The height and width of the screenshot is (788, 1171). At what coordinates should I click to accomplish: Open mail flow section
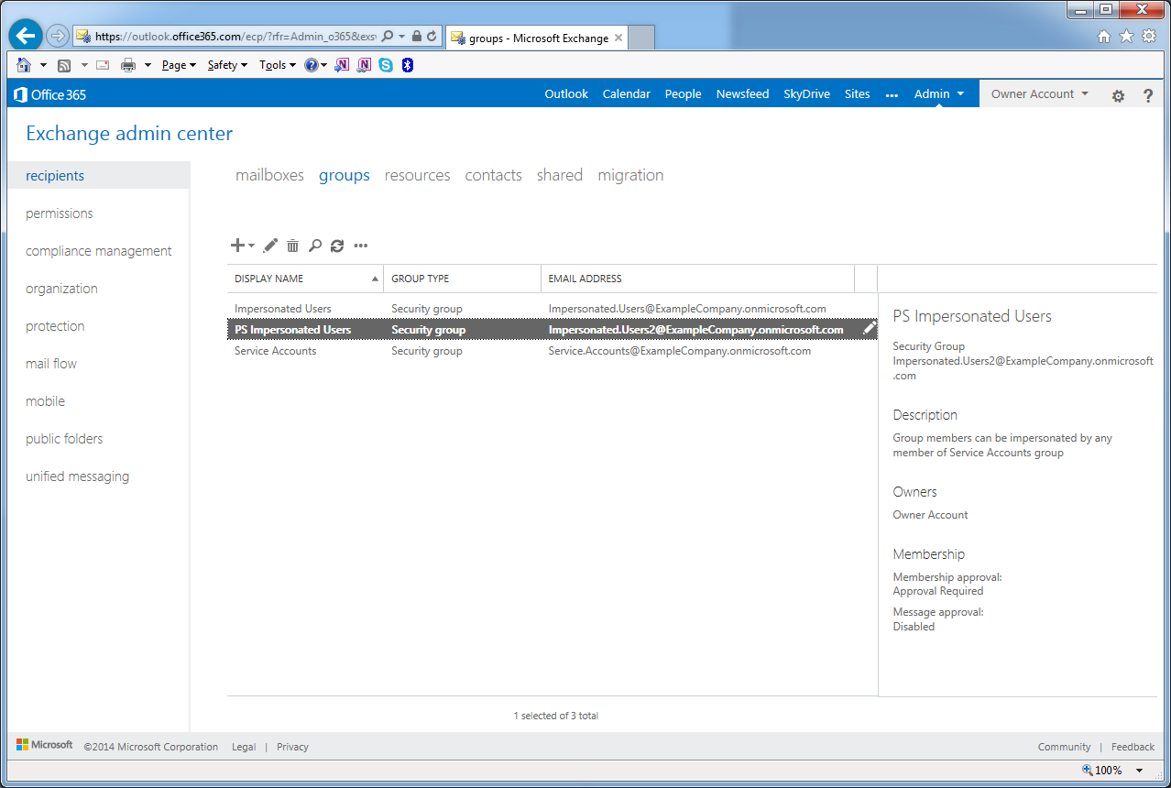(51, 364)
